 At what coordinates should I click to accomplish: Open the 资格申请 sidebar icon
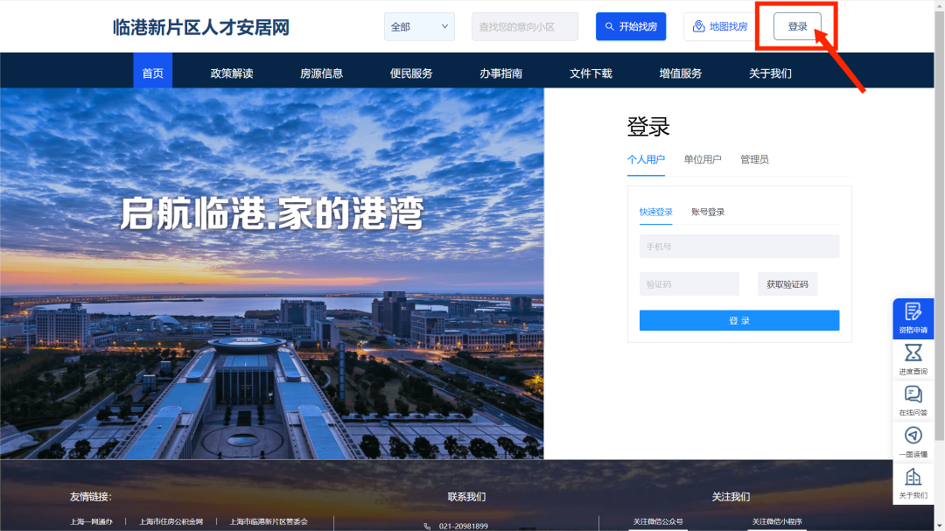913,318
